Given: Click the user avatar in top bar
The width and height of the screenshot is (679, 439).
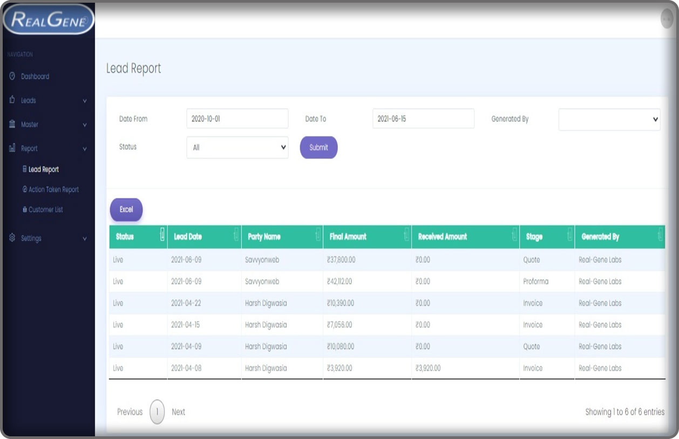Looking at the screenshot, I should [667, 18].
